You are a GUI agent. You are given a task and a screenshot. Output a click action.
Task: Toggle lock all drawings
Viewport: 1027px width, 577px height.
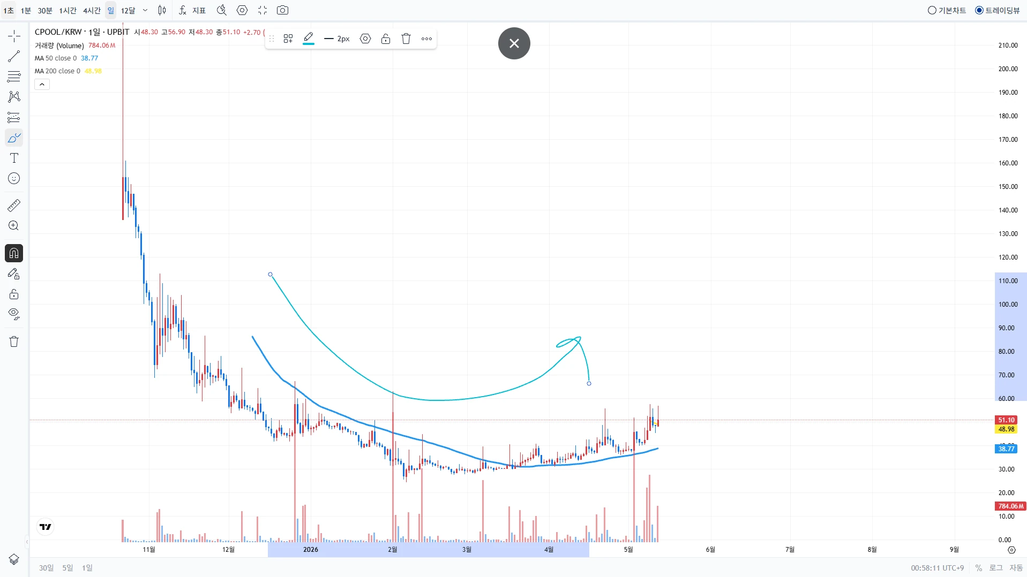(14, 294)
